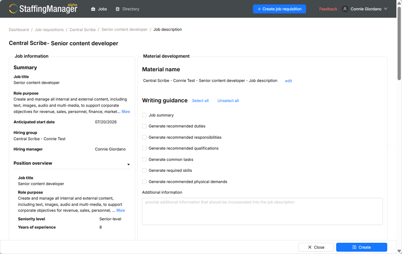
Task: Enable Generate required skills
Action: [x=144, y=170]
